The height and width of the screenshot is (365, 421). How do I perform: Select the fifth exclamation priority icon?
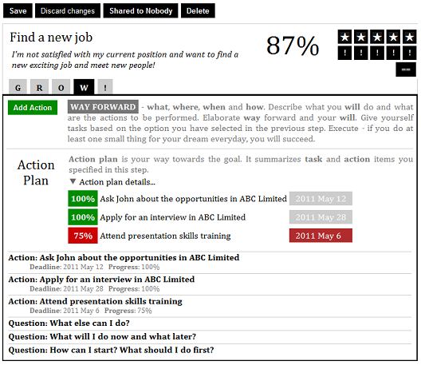point(410,53)
